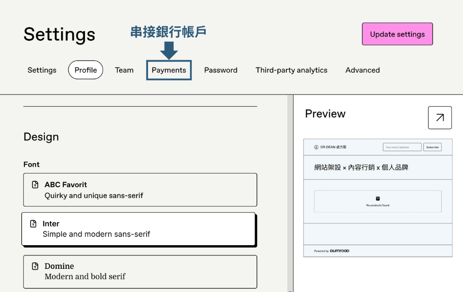Click the Update settings button
Screen dimensions: 463x292
click(x=397, y=34)
